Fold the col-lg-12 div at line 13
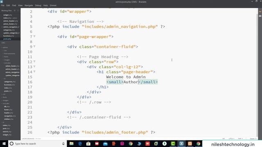 [x=34, y=66]
